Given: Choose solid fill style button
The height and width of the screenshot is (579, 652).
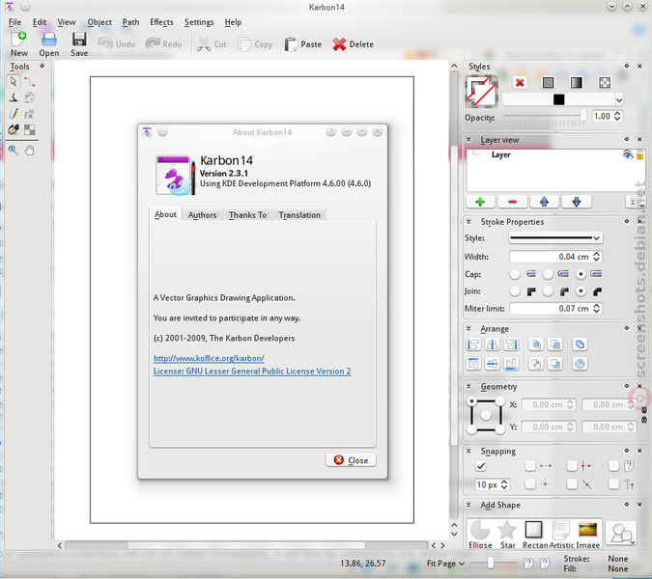Looking at the screenshot, I should (548, 83).
